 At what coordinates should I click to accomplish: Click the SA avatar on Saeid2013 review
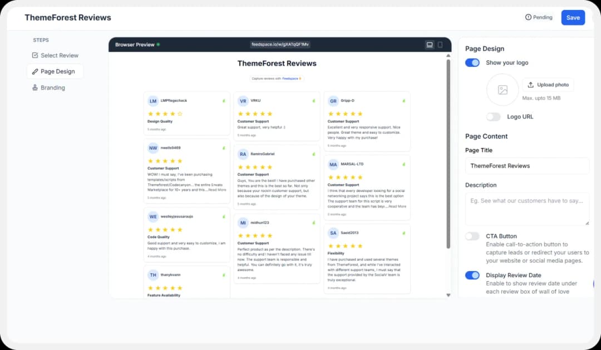(333, 233)
